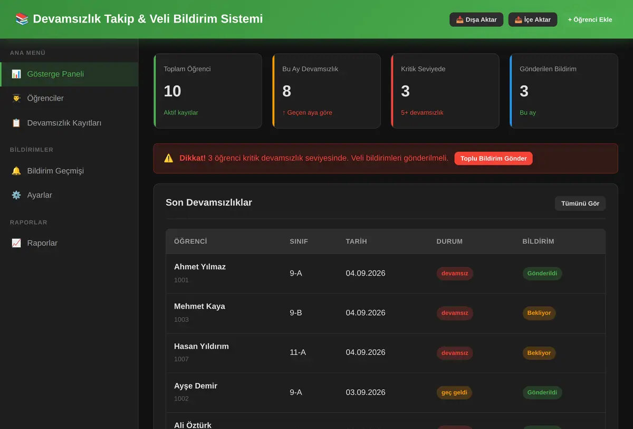Click the Bildirim Geçmişi bell icon

pyautogui.click(x=16, y=171)
